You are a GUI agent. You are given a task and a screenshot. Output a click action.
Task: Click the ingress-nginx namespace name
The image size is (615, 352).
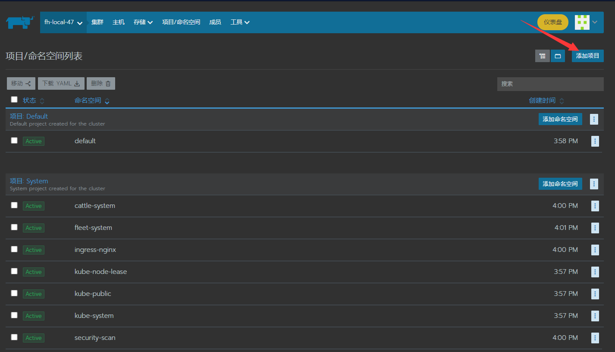coord(95,250)
